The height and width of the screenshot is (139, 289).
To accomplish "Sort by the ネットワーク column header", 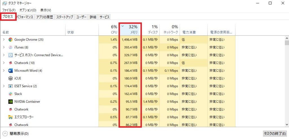I will [170, 30].
